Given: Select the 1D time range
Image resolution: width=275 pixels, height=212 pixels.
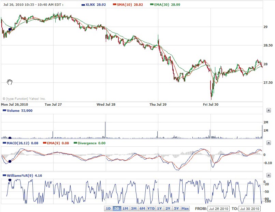Looking at the screenshot, I should coord(108,209).
